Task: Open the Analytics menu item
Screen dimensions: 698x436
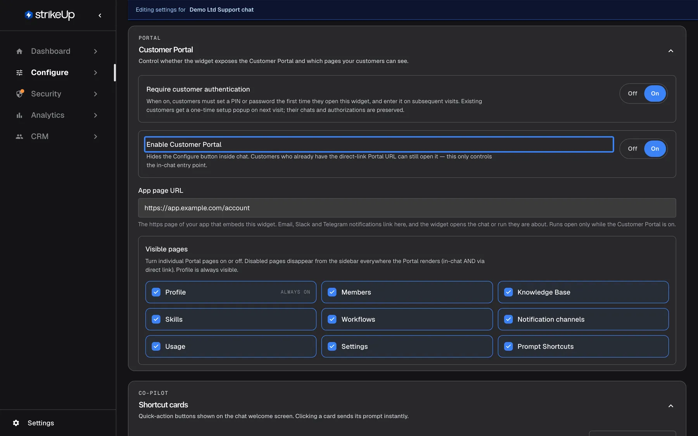Action: (57, 115)
